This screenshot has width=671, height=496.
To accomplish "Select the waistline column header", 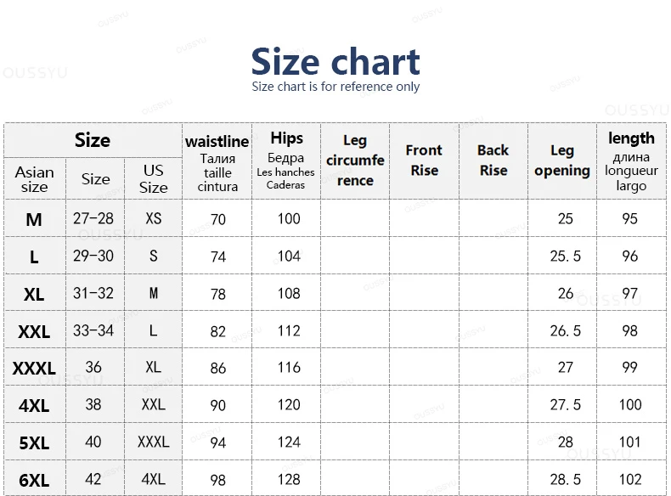I will [217, 163].
